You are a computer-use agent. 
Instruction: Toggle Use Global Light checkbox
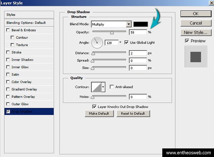pos(126,42)
